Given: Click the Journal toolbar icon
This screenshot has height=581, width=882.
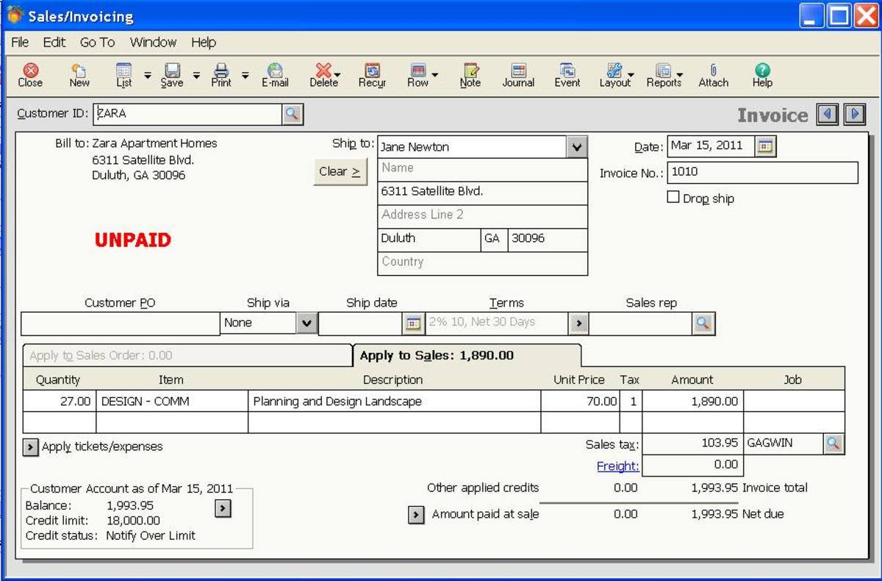Looking at the screenshot, I should 518,74.
